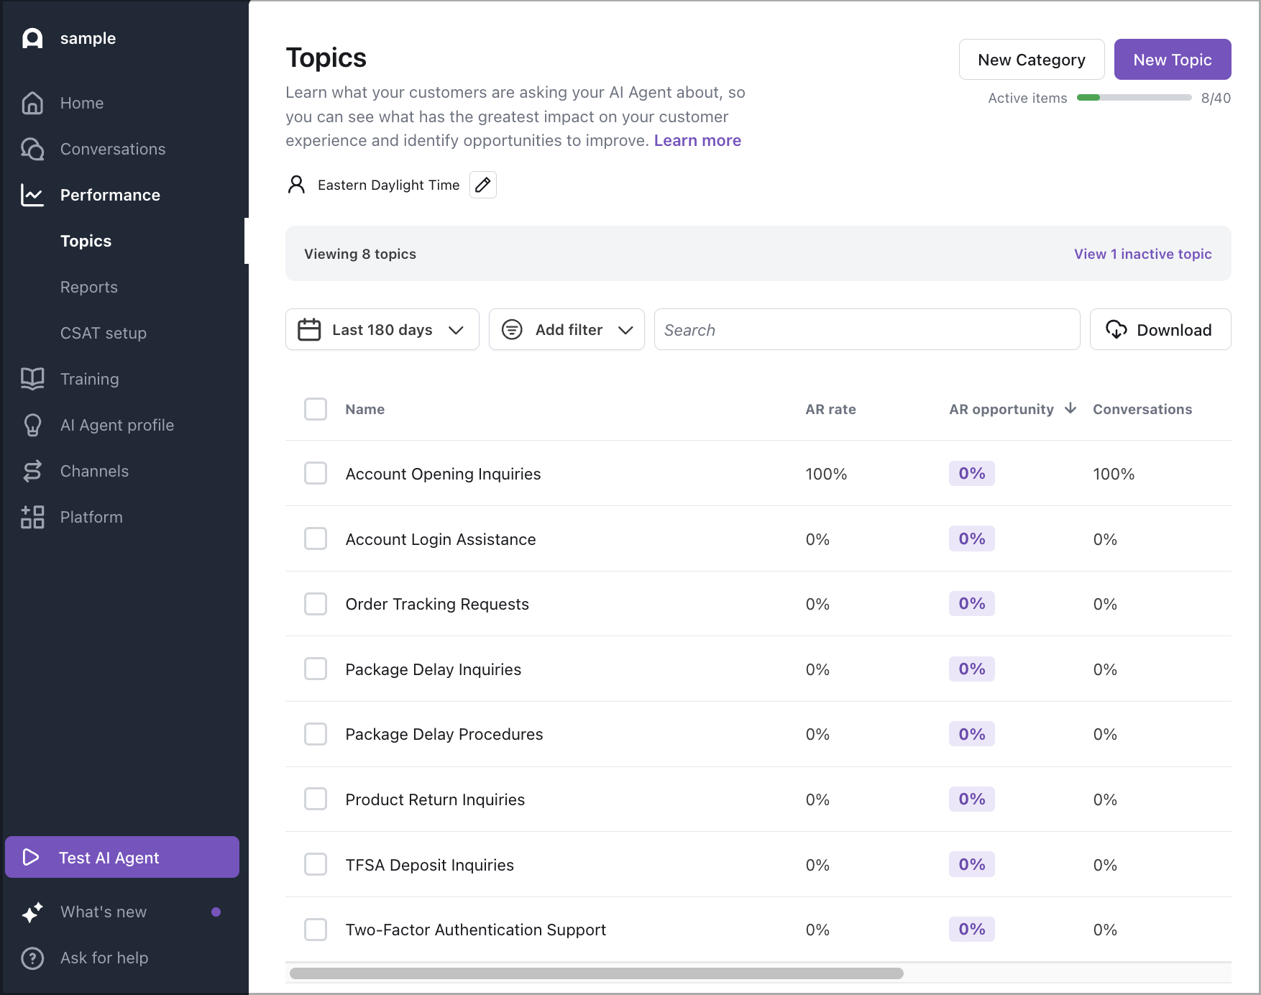
Task: Sort by the AR opportunity column arrow
Action: (1070, 408)
